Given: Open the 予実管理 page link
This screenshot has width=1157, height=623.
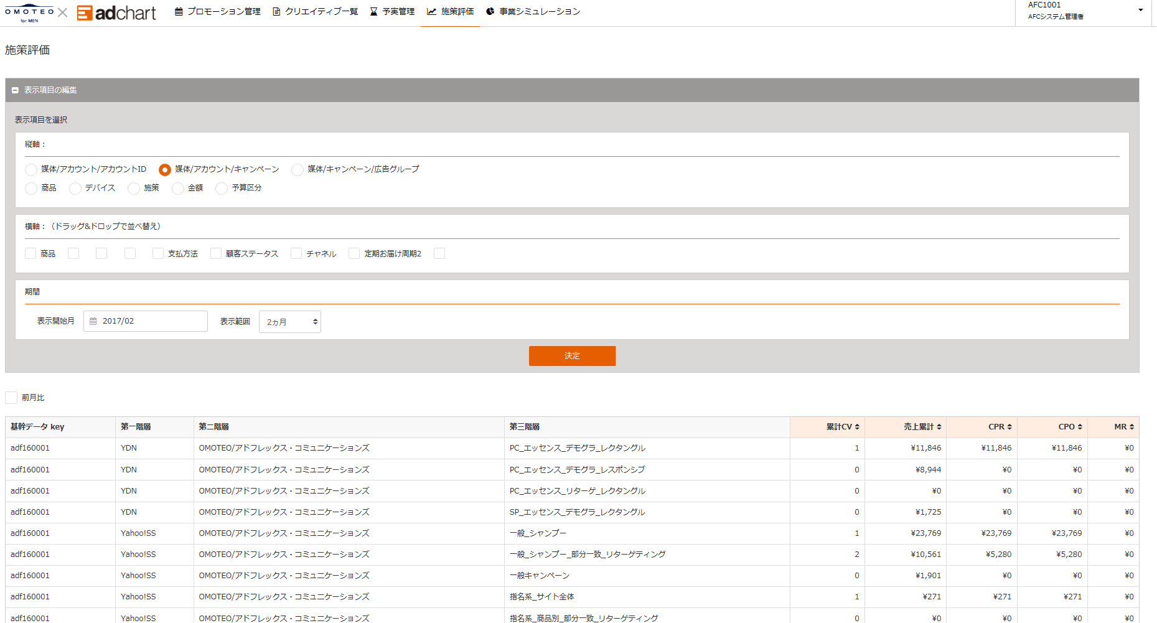Looking at the screenshot, I should coord(393,12).
